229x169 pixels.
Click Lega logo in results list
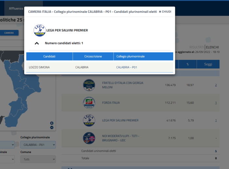tap(89, 120)
